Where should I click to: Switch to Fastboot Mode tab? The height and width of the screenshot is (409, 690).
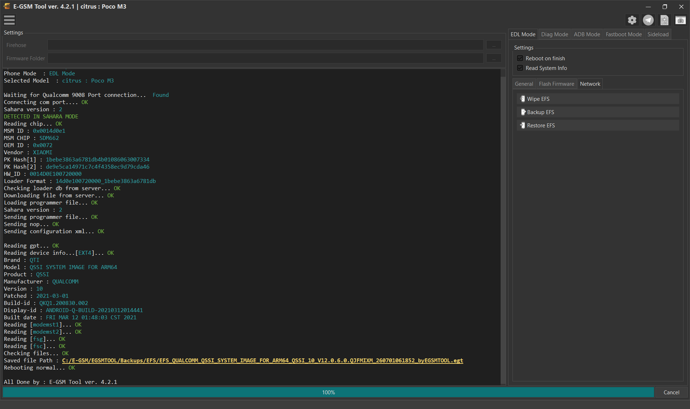coord(624,34)
